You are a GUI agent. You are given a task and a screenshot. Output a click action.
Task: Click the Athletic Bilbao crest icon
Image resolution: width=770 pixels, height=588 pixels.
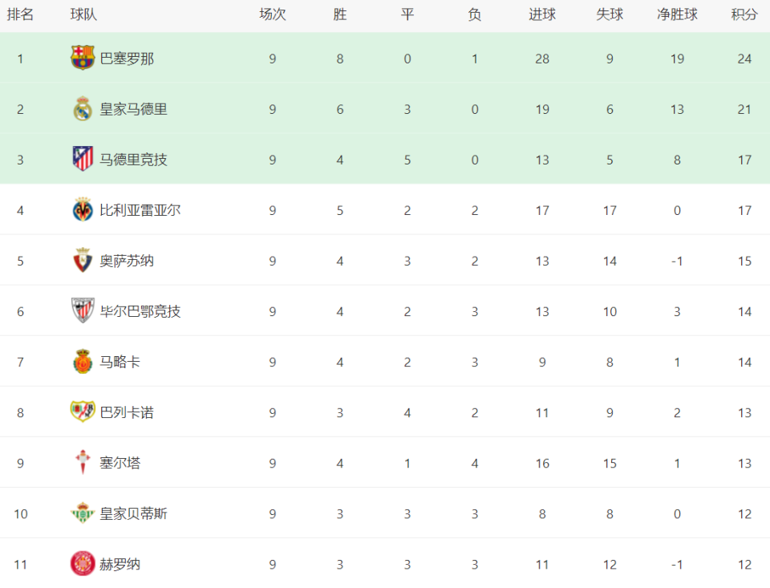(x=83, y=311)
